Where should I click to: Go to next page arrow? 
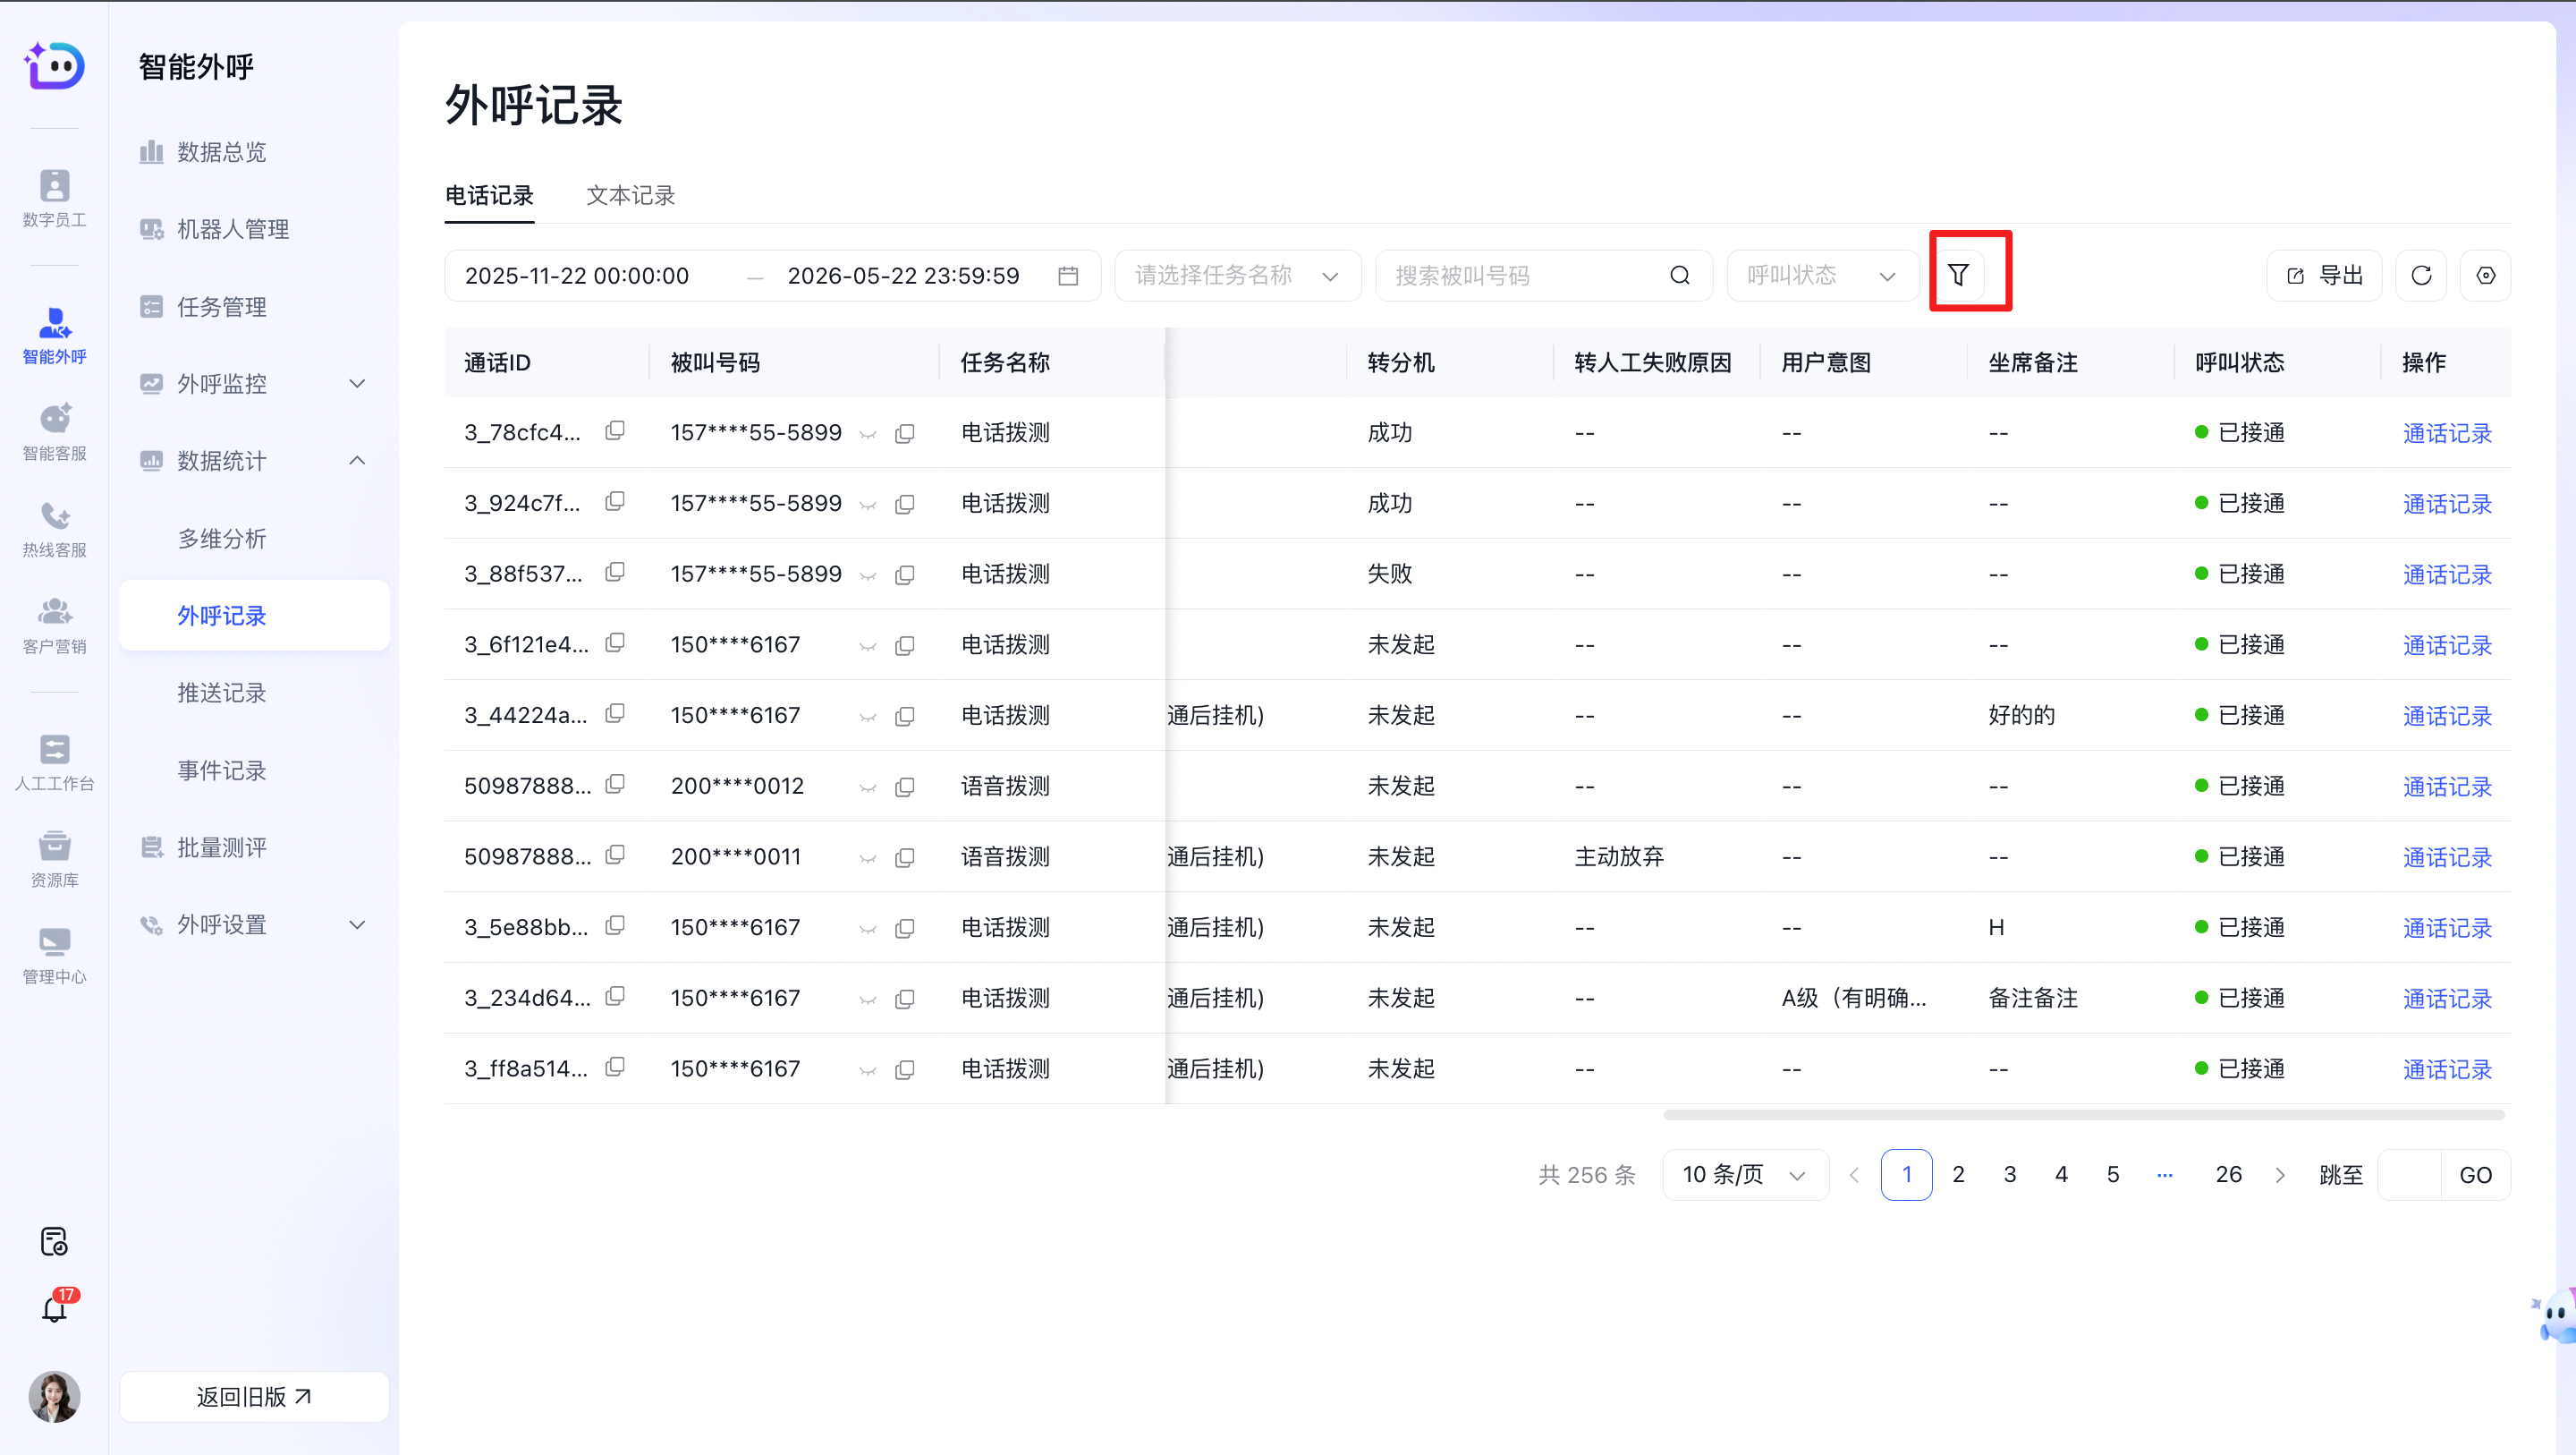point(2280,1175)
